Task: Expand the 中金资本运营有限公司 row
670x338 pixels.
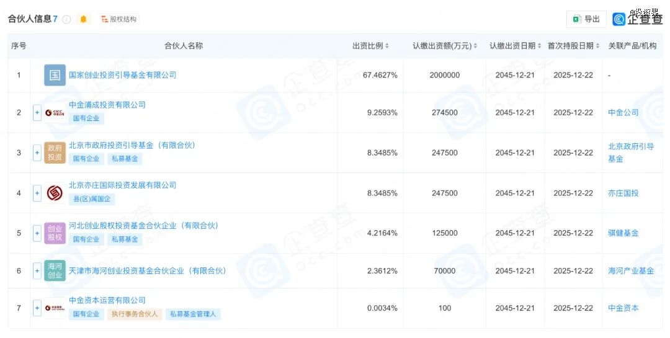Action: coord(37,308)
